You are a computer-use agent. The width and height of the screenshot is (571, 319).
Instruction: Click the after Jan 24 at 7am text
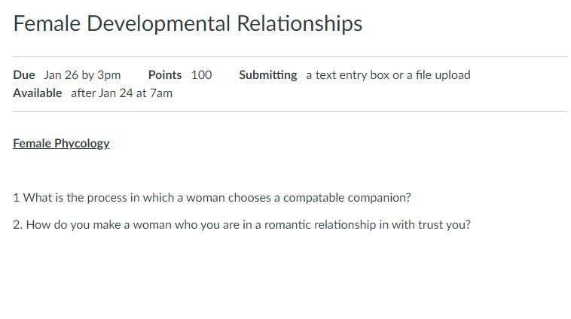121,93
